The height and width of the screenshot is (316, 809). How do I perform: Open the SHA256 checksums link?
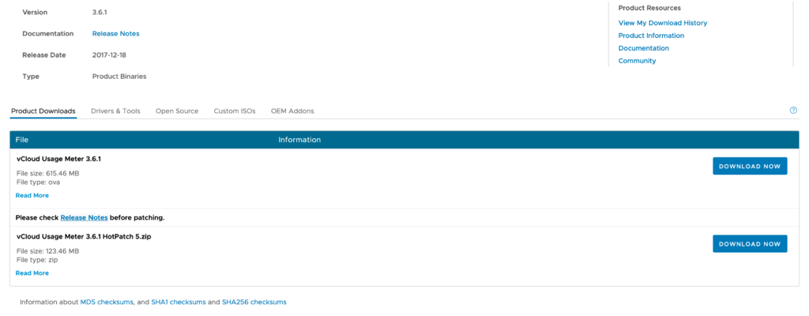[x=254, y=302]
